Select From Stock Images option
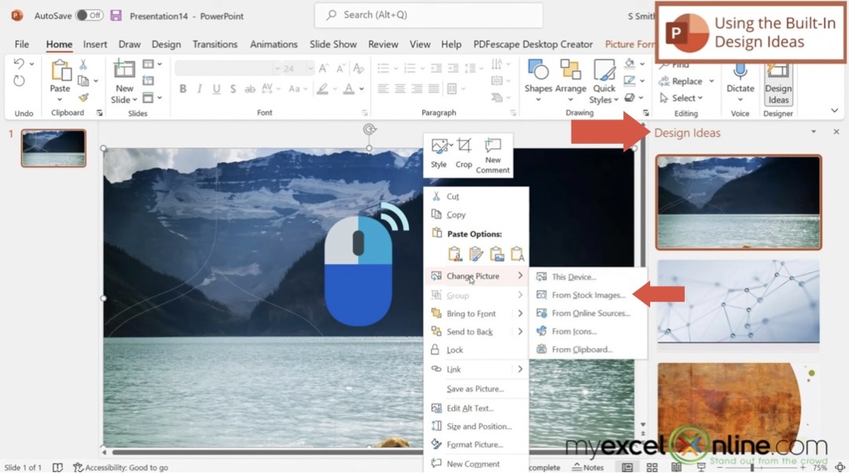Image resolution: width=849 pixels, height=473 pixels. [588, 295]
